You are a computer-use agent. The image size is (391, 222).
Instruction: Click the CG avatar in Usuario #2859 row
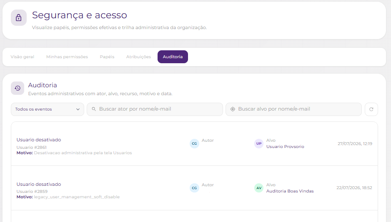click(x=195, y=188)
